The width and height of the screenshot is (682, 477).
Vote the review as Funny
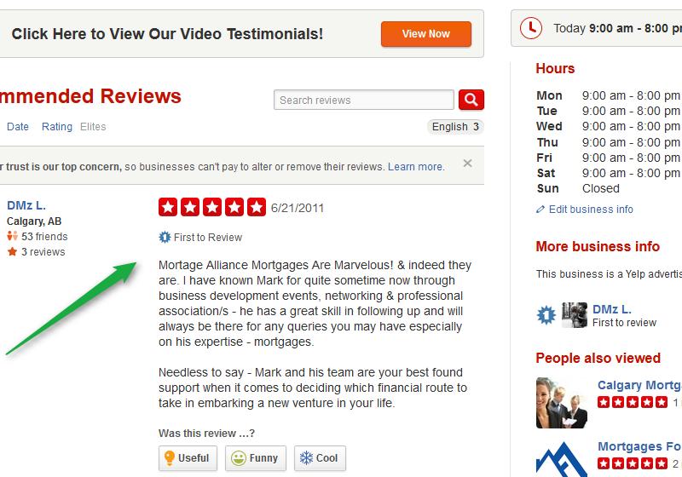(255, 458)
